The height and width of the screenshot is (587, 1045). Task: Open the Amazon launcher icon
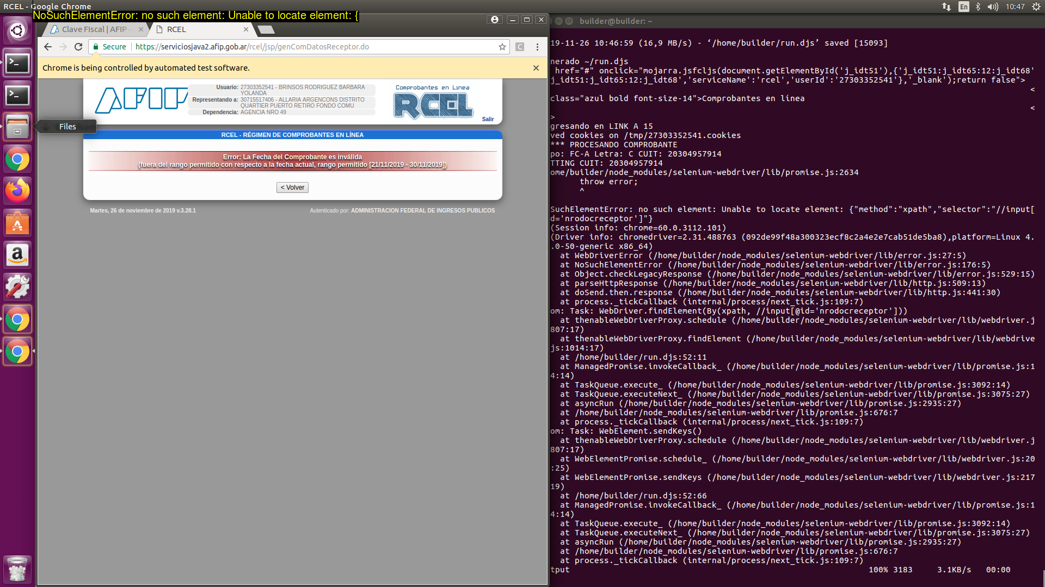tap(17, 255)
